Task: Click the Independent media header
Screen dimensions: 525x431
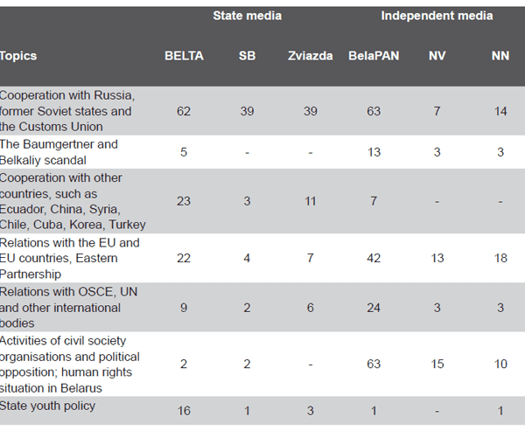Action: 437,16
